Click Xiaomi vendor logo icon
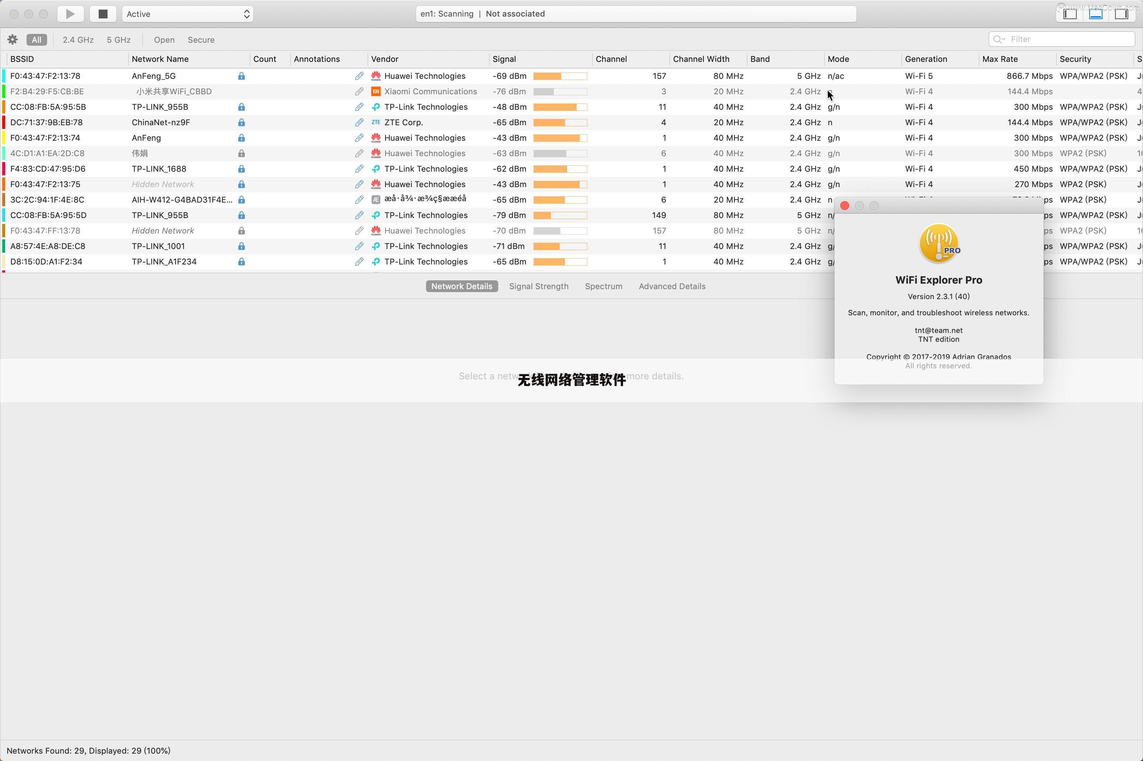This screenshot has width=1143, height=761. [376, 91]
